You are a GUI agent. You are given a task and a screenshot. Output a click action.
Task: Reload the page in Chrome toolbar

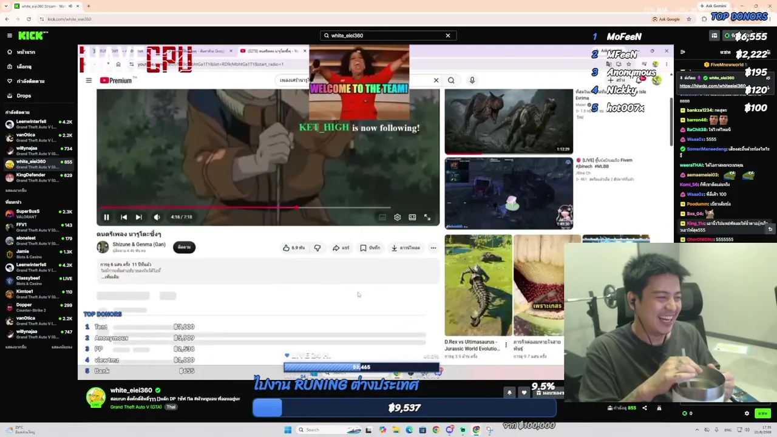point(29,19)
